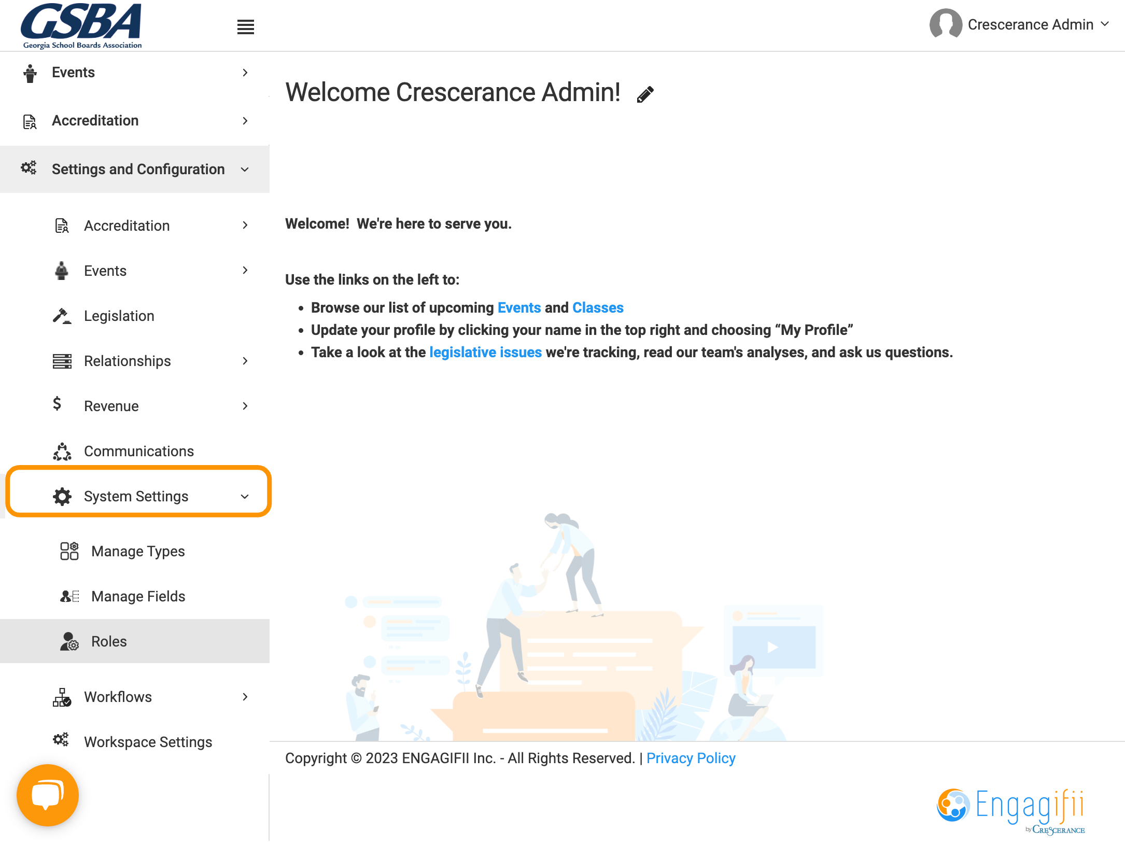
Task: Click the hamburger menu icon
Action: 245,27
